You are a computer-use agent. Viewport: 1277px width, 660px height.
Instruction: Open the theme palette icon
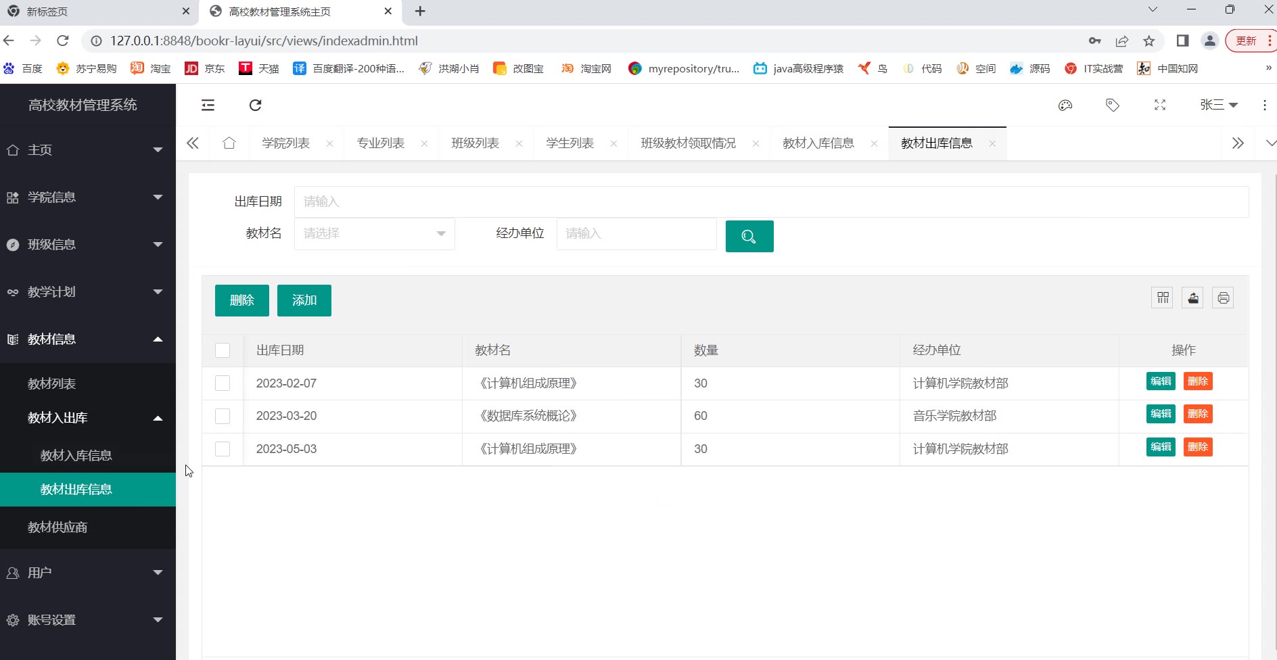(x=1065, y=105)
